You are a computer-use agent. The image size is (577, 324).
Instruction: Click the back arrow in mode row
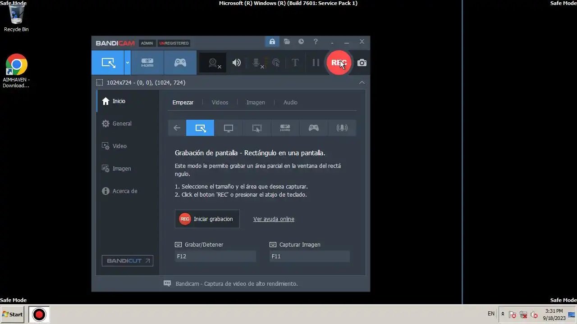coord(177,128)
